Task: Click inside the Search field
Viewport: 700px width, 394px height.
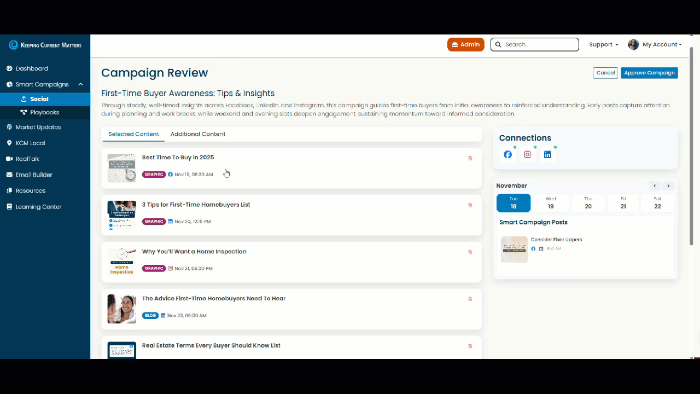Action: tap(534, 44)
